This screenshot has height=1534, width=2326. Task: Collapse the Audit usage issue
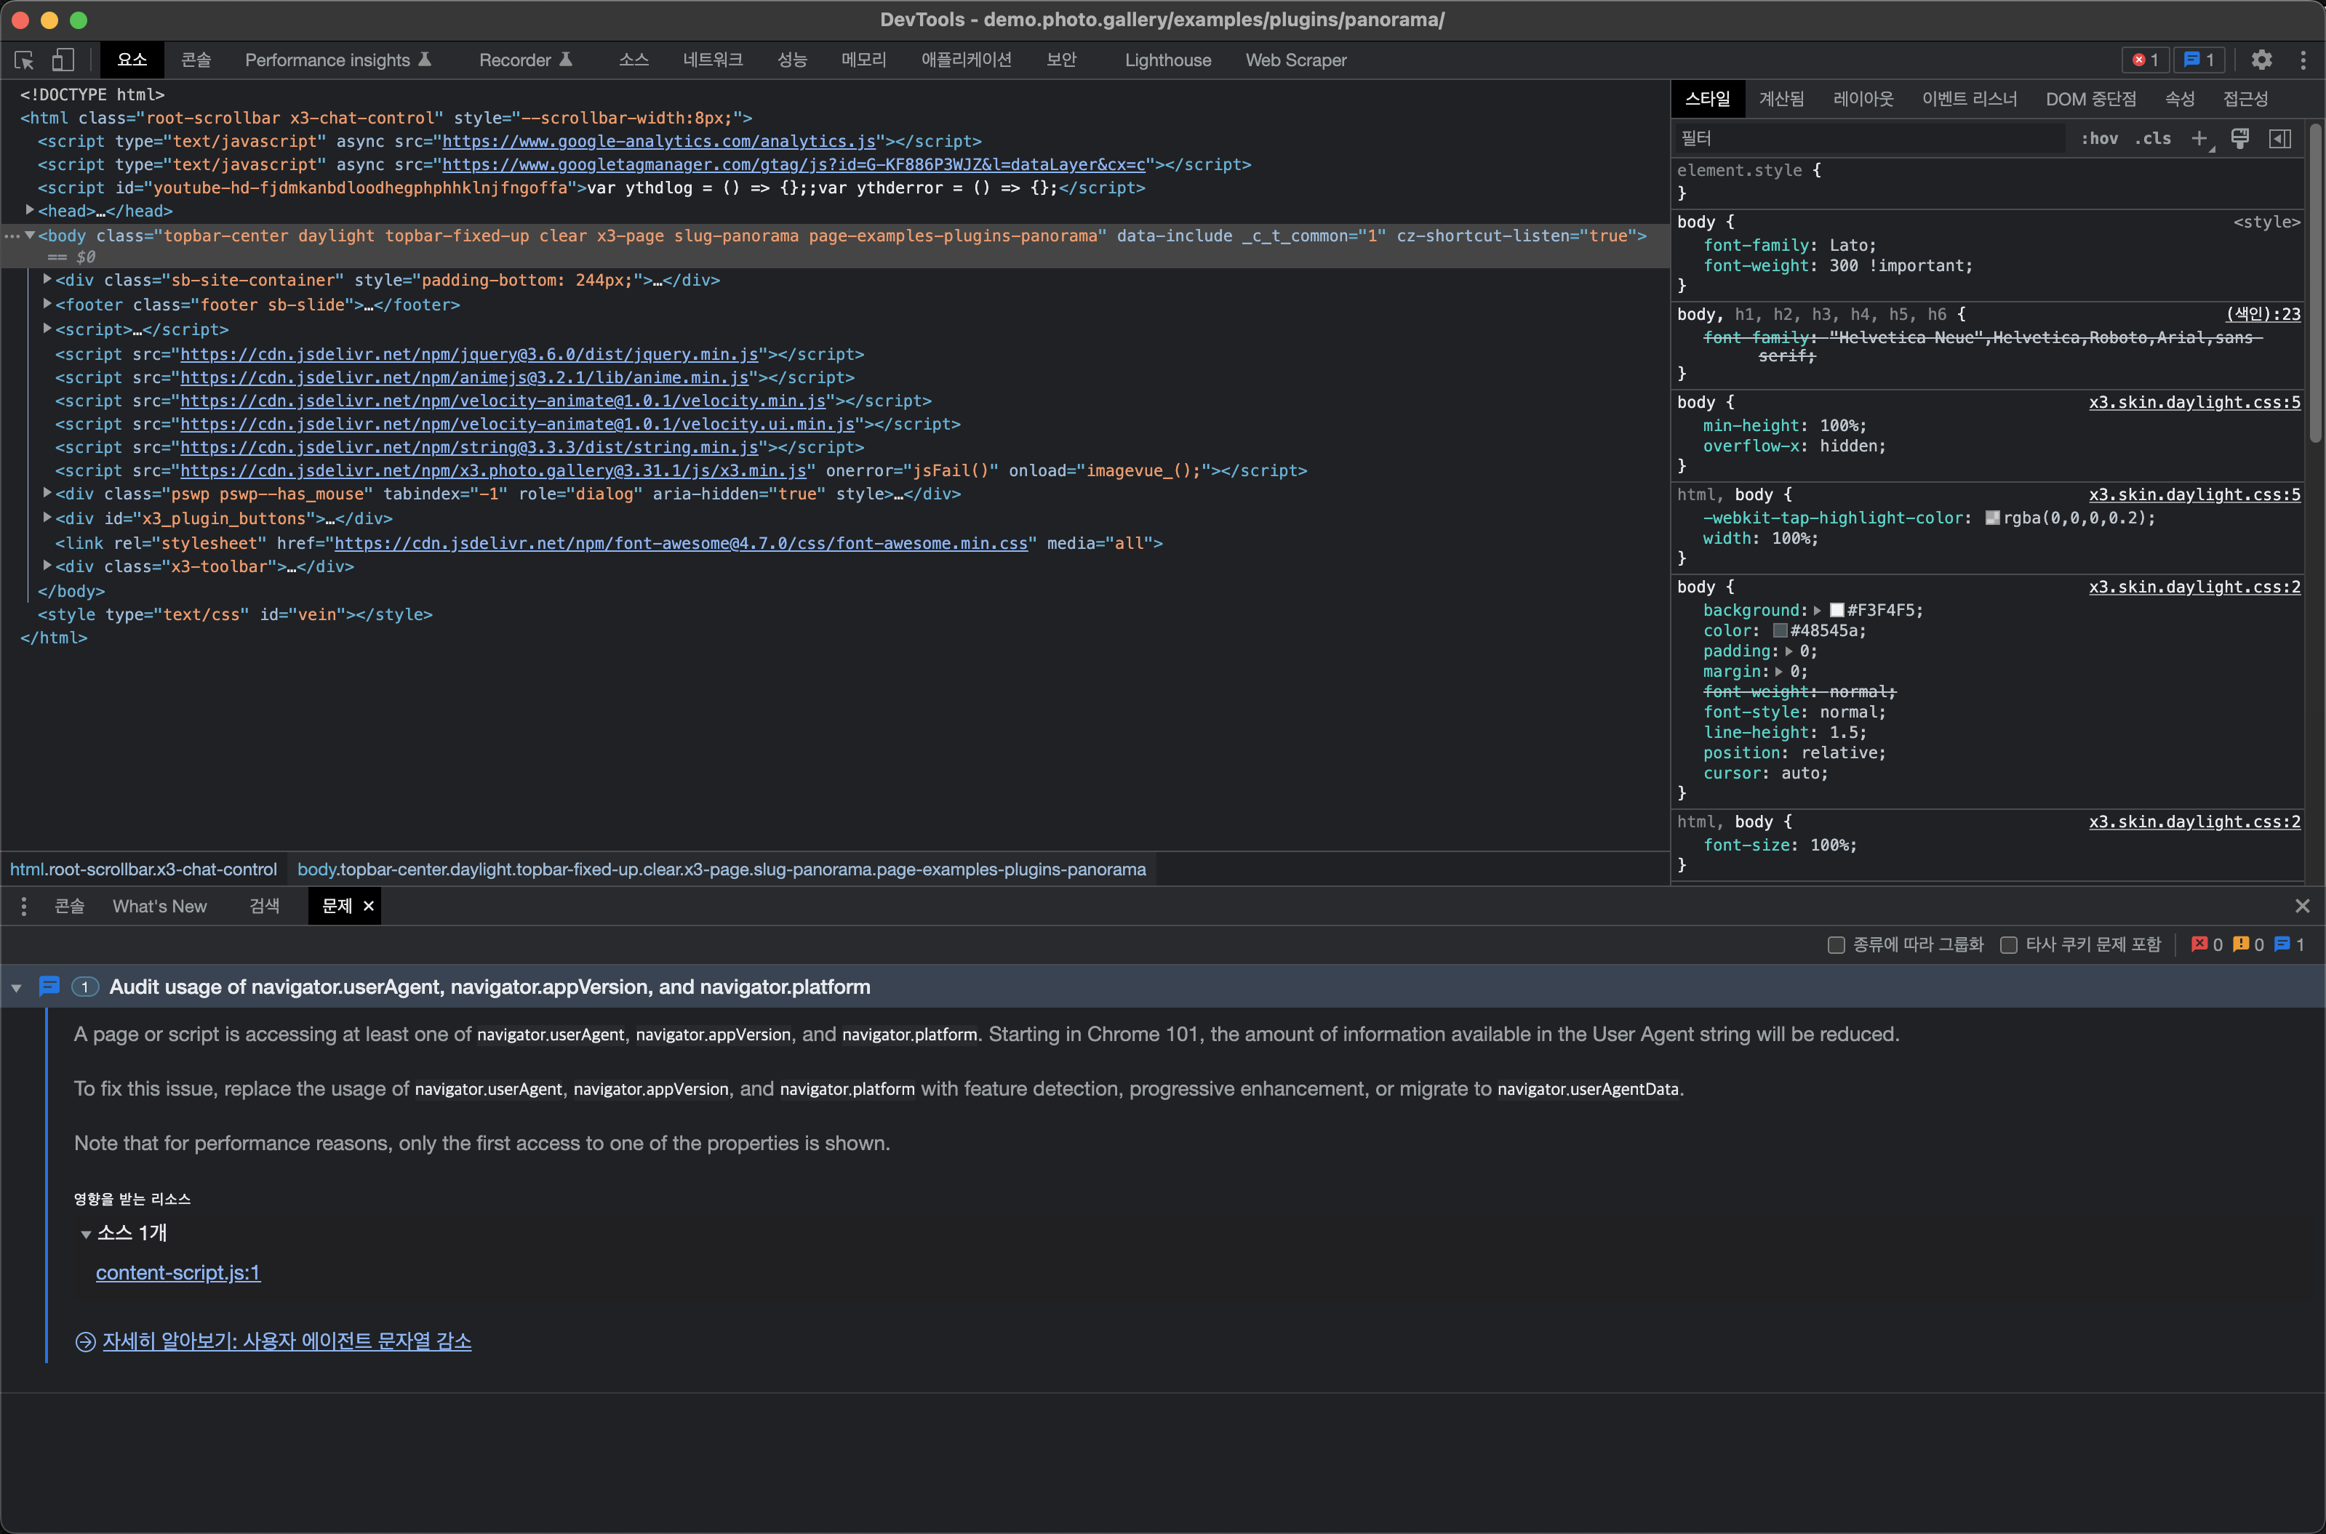[x=17, y=988]
